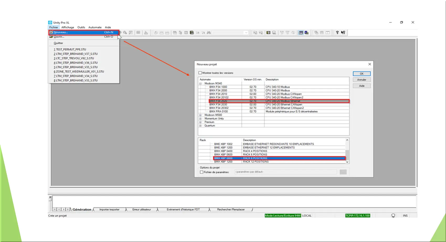Choose Quitter from the Fichier menu
Screen dimensions: 446x242
coord(84,43)
